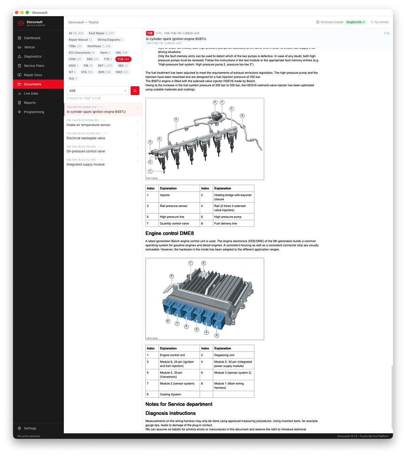The image size is (406, 456).
Task: Click the red FUB badge in document header
Action: click(x=150, y=33)
